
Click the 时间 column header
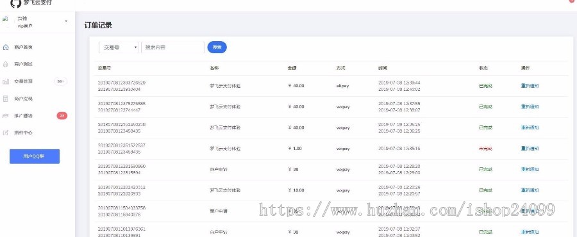383,69
